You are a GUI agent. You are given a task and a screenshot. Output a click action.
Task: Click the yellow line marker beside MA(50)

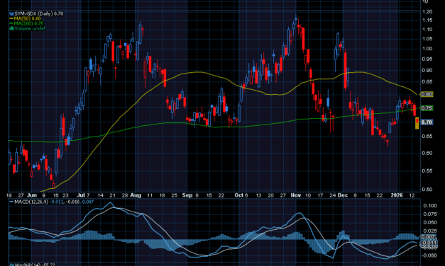pyautogui.click(x=11, y=18)
